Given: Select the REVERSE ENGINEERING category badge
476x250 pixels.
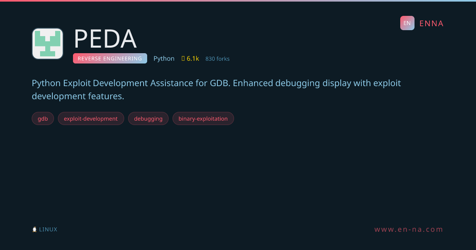Looking at the screenshot, I should click(x=110, y=58).
